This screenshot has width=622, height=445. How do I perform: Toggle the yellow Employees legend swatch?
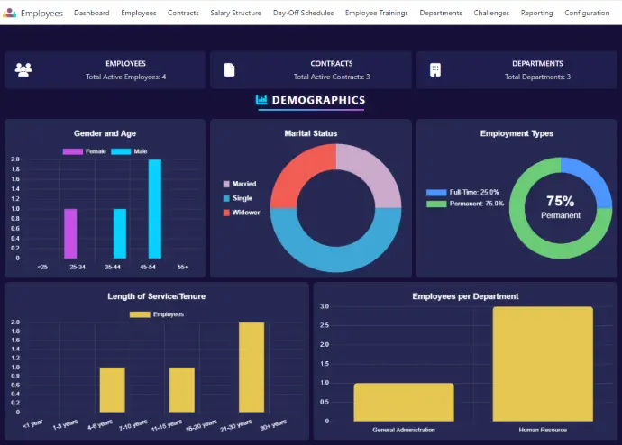pyautogui.click(x=140, y=314)
